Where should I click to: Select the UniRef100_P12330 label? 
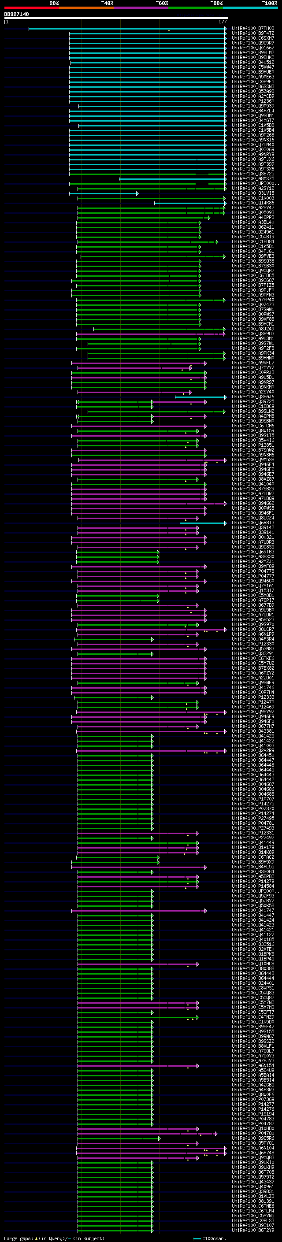pyautogui.click(x=252, y=644)
